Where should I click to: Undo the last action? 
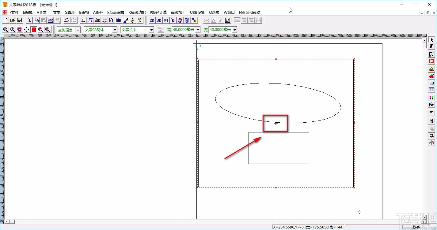66,20
